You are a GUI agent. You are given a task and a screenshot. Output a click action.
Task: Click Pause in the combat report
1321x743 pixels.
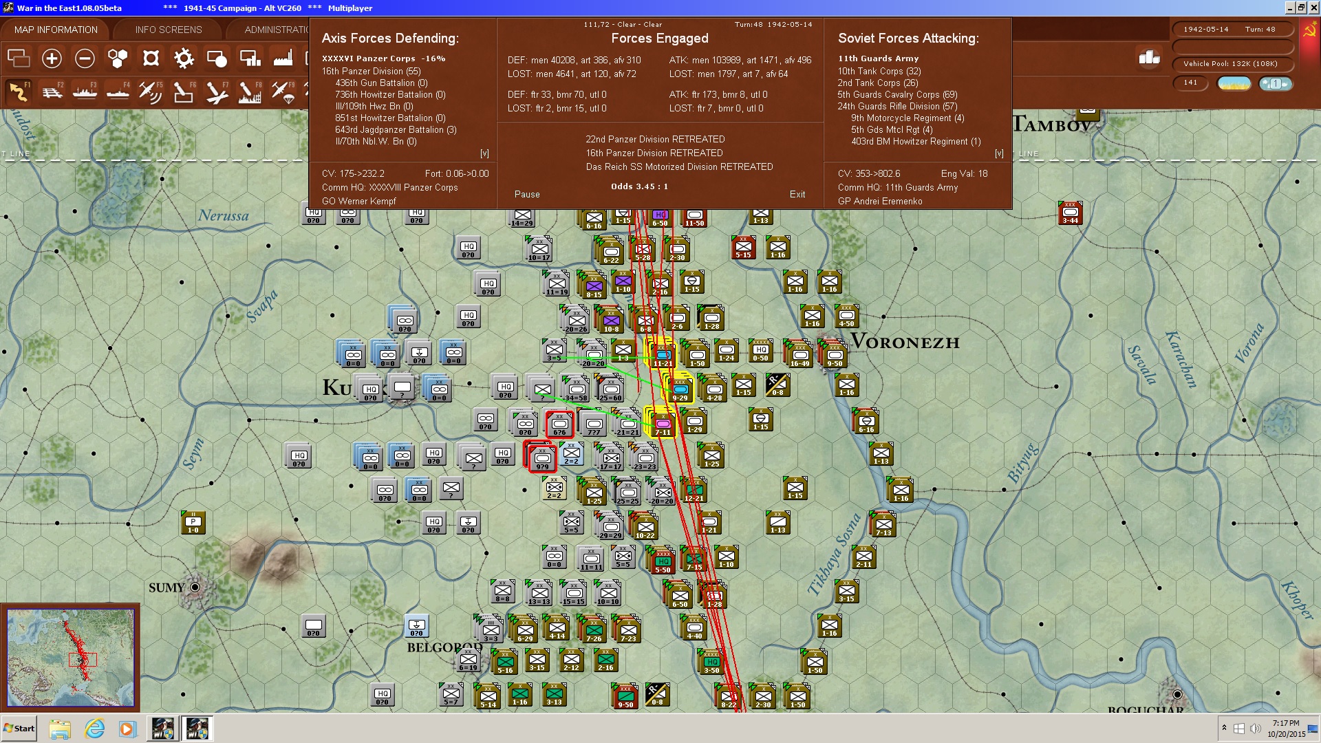(527, 194)
